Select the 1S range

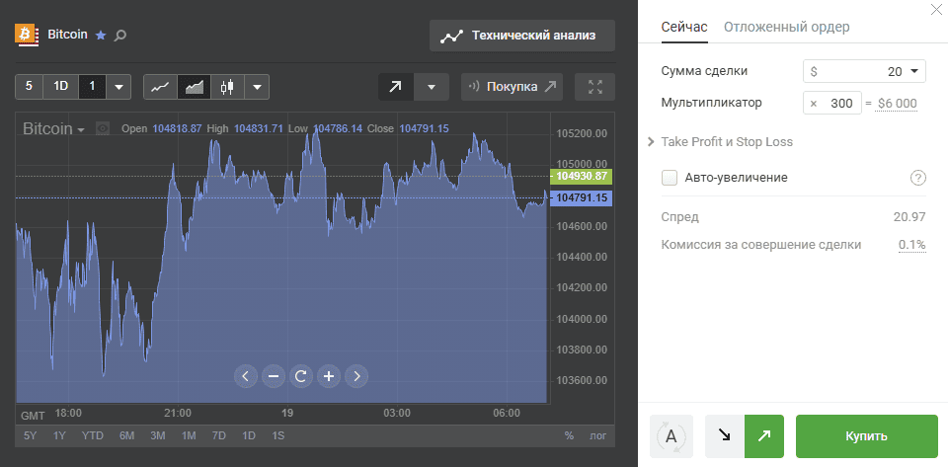click(278, 435)
